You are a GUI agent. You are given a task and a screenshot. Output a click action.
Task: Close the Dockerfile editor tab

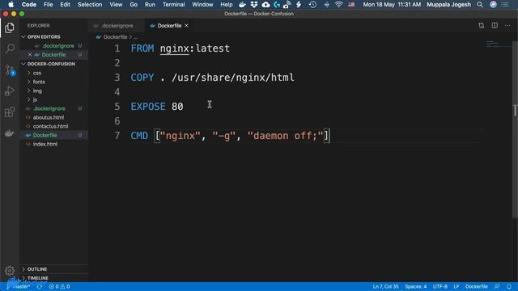click(187, 26)
